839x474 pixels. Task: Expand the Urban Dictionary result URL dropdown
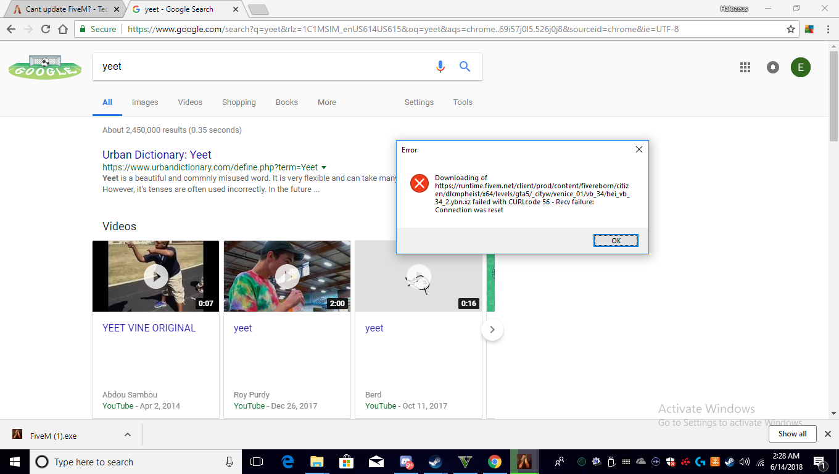[x=324, y=167]
